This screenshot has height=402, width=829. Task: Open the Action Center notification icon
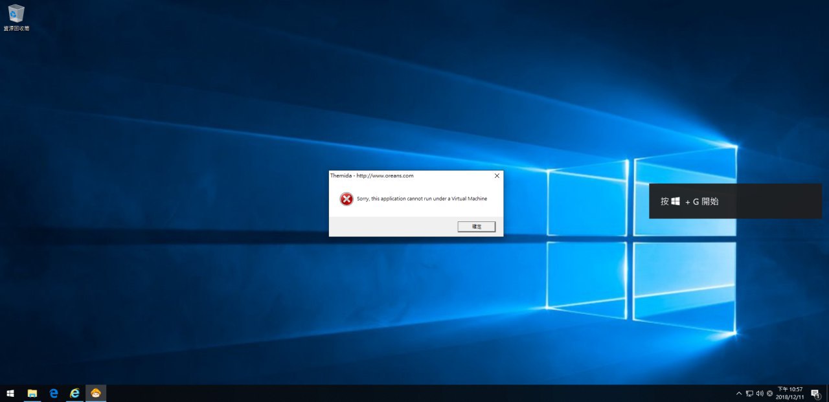tap(815, 393)
